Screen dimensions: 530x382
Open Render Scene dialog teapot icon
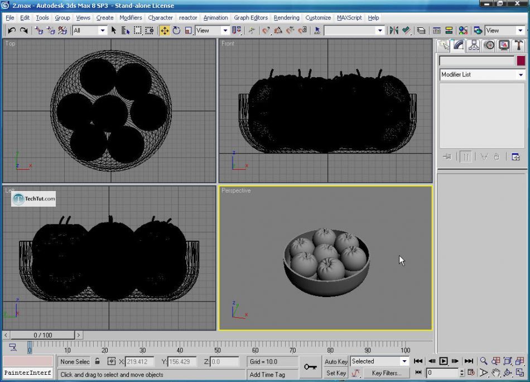(x=478, y=31)
